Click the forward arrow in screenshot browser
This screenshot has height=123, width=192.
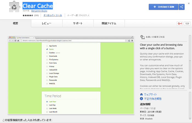click(13, 41)
